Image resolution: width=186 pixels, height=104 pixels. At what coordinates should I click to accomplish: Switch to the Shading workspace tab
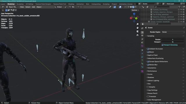pyautogui.click(x=71, y=4)
